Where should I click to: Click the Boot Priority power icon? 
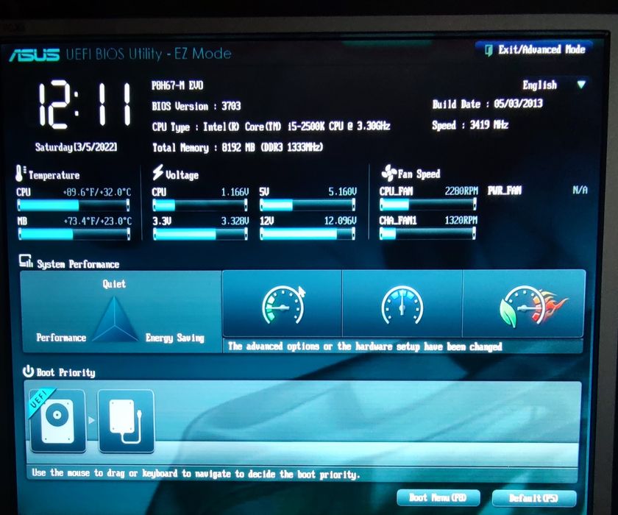click(x=29, y=372)
